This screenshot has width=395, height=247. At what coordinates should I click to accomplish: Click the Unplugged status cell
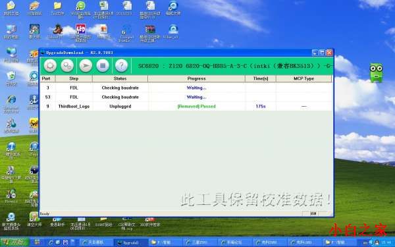point(120,106)
